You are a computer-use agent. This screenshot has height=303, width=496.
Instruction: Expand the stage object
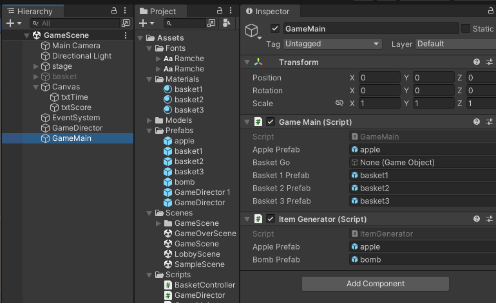[35, 66]
